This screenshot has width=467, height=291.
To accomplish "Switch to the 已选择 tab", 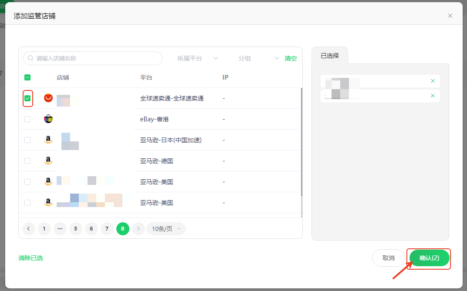I will 330,56.
